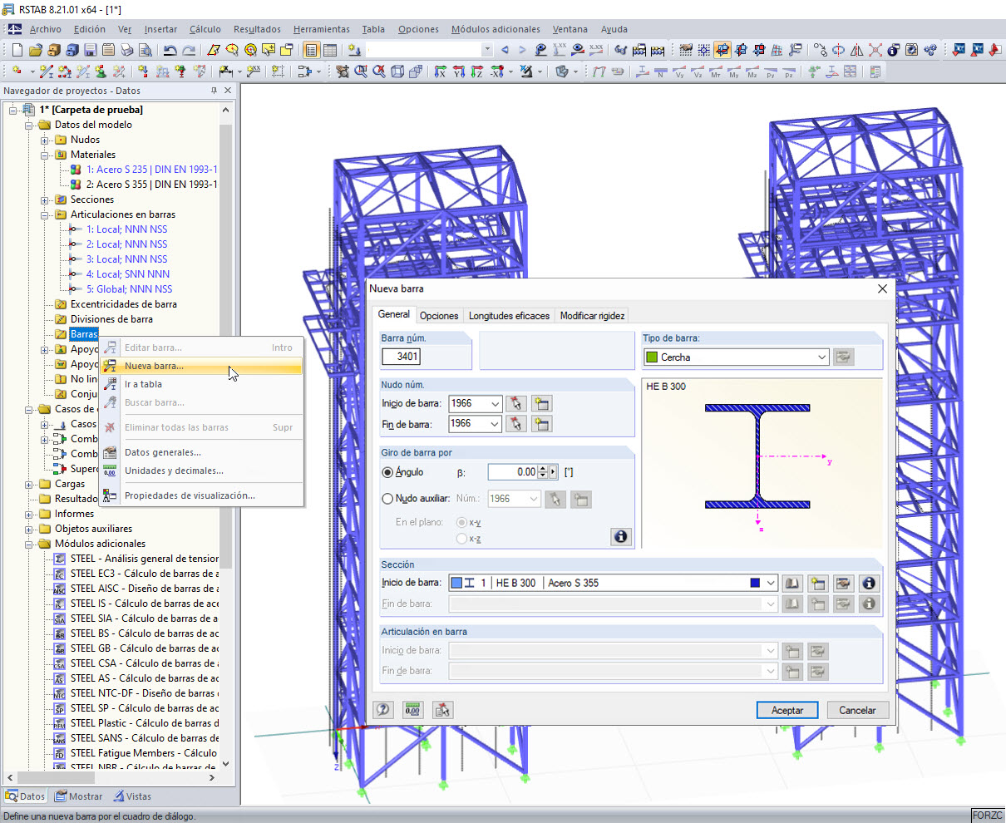This screenshot has height=823, width=1006.
Task: Open the Tipo de barra dropdown
Action: point(821,357)
